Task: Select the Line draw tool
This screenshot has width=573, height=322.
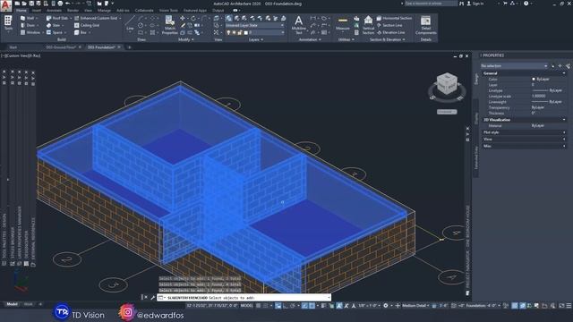Action: tap(130, 24)
